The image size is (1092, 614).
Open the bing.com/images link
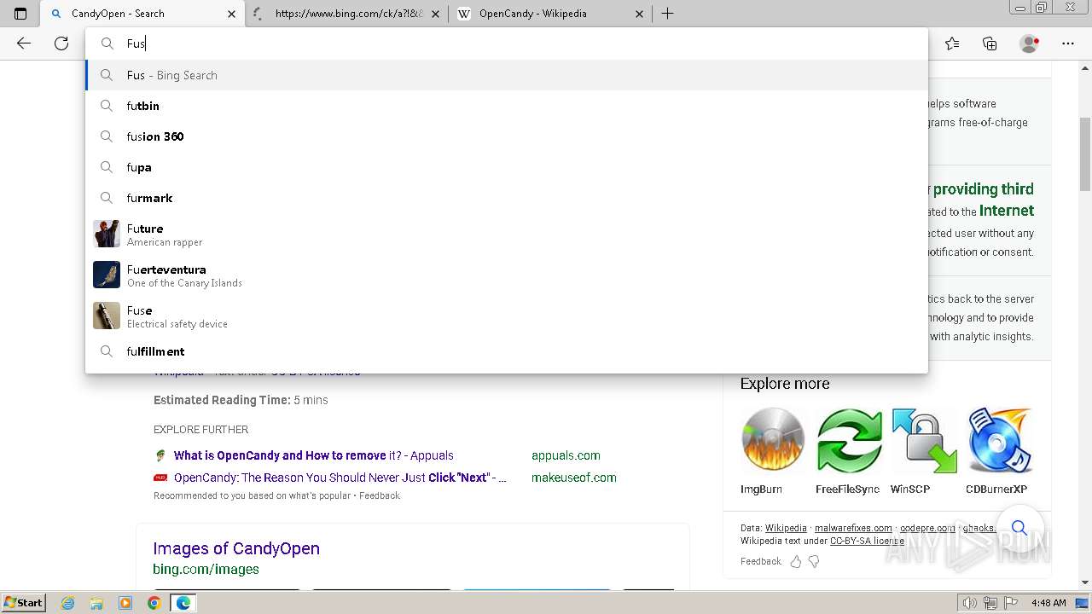coord(206,569)
